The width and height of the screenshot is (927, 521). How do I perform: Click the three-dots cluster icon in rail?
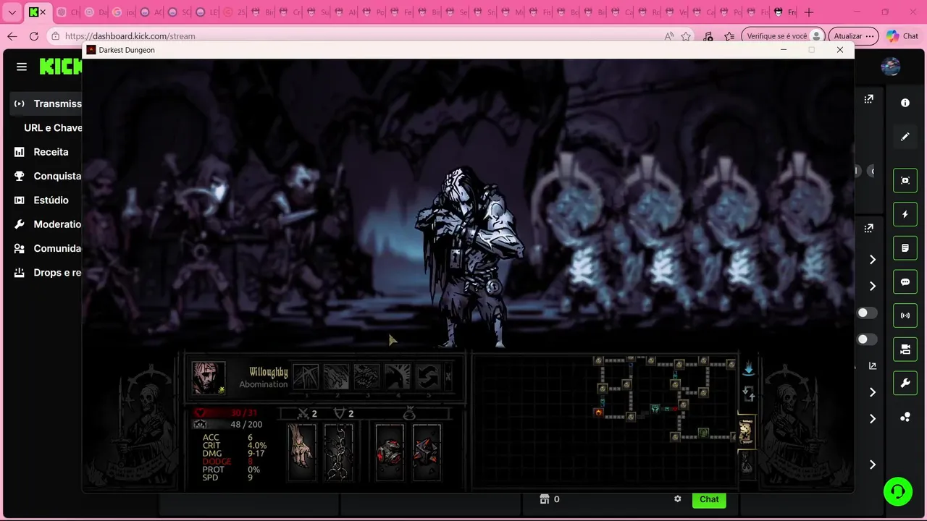coord(905,418)
